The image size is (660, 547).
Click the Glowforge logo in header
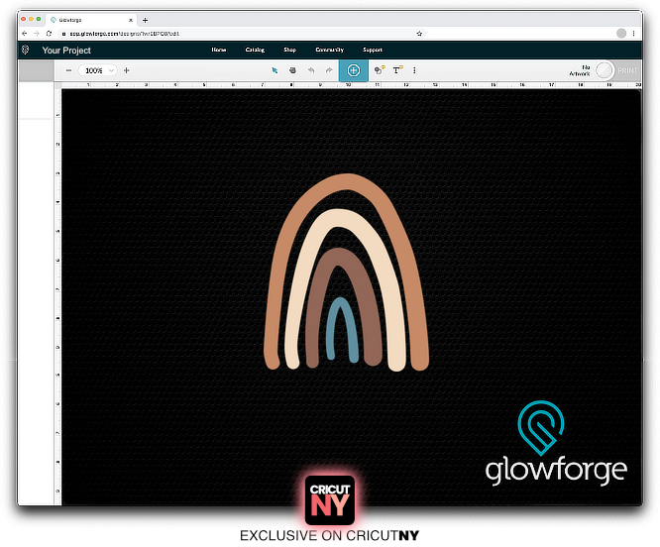point(26,50)
